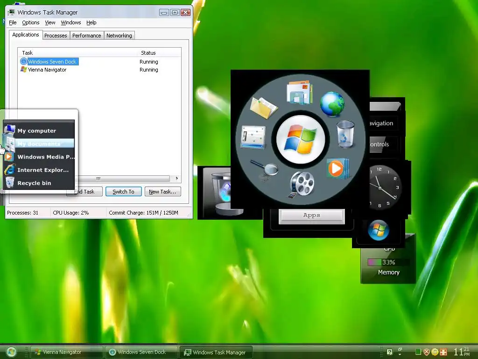This screenshot has width=478, height=359.
Task: Switch to the Networking tab
Action: click(119, 36)
